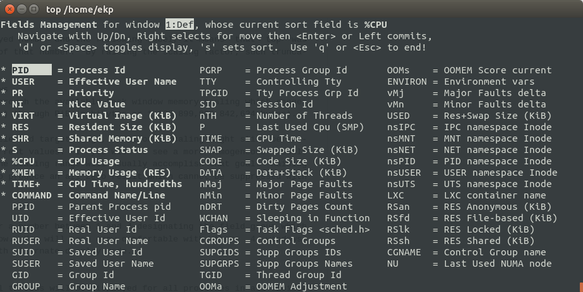Select the GID field entry
Screen dimensions: 583x292
63,275
